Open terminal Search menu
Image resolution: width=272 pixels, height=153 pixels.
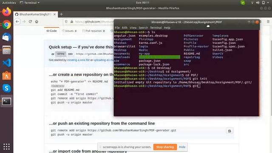click(143, 28)
